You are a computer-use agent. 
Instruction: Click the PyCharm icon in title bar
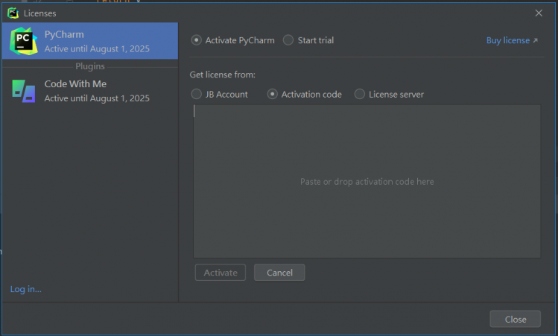(13, 13)
